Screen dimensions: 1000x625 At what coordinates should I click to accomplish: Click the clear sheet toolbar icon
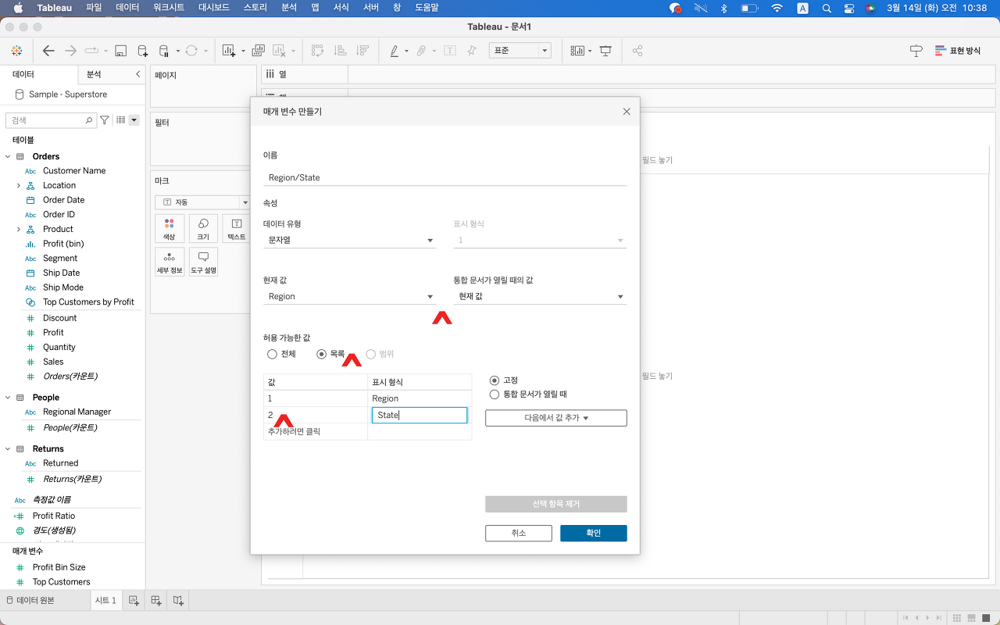coord(279,51)
